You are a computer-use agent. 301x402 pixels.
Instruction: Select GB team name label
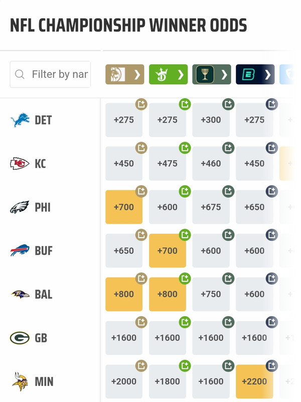[x=41, y=338]
